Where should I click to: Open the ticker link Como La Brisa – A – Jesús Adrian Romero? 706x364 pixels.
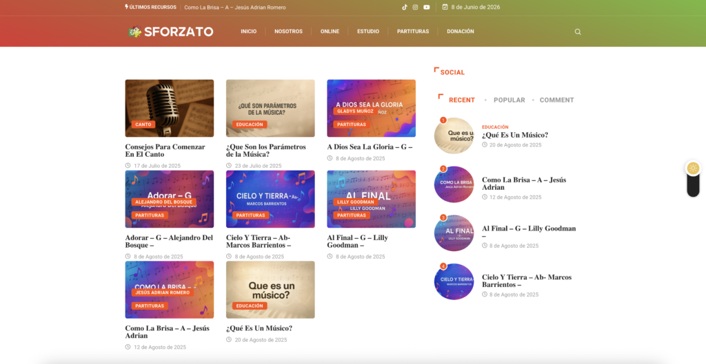pos(234,7)
